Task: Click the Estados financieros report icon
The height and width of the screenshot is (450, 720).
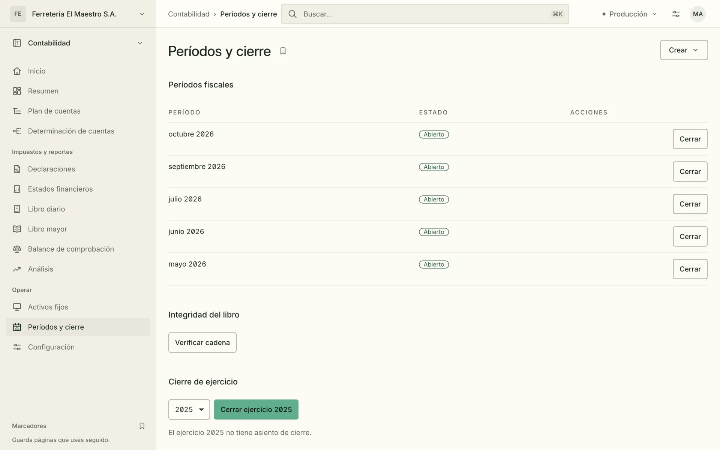Action: tap(17, 189)
